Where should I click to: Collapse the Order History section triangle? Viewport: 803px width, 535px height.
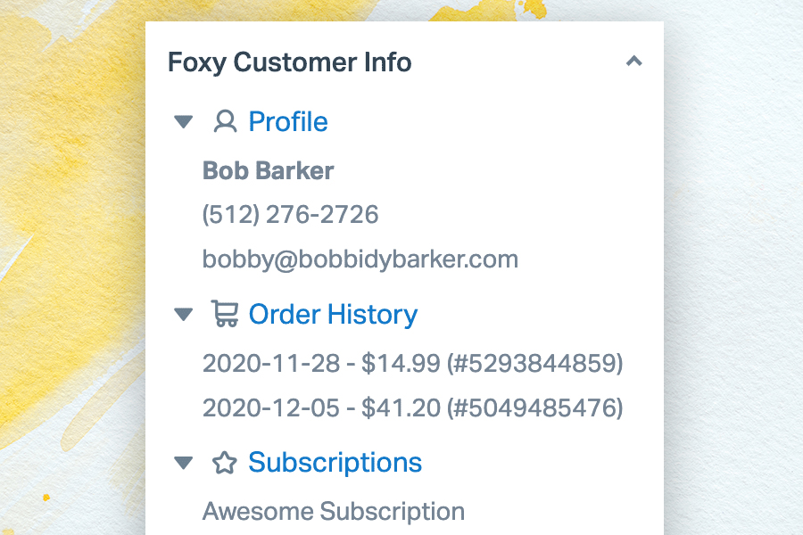point(183,314)
